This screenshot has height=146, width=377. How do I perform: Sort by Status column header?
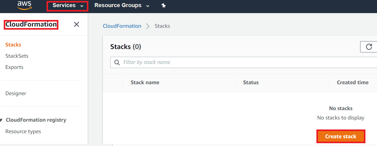[251, 82]
